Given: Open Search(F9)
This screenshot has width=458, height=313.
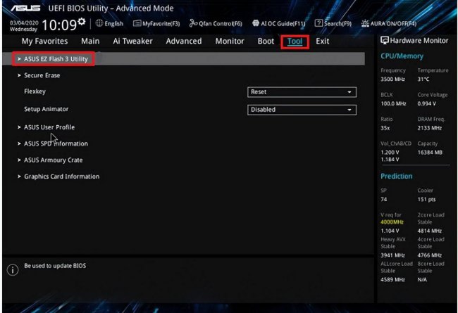Looking at the screenshot, I should [x=338, y=24].
